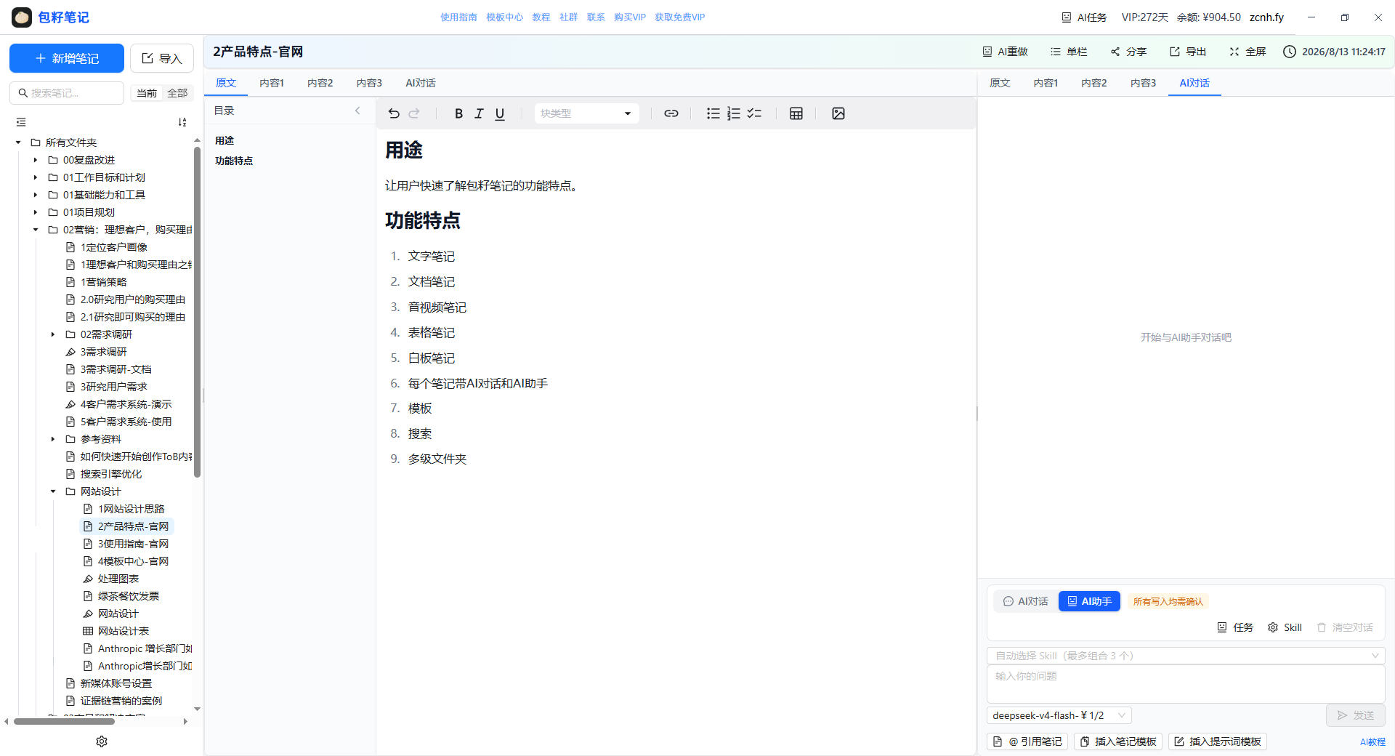Change the note sort order
1395x756 pixels.
[182, 122]
